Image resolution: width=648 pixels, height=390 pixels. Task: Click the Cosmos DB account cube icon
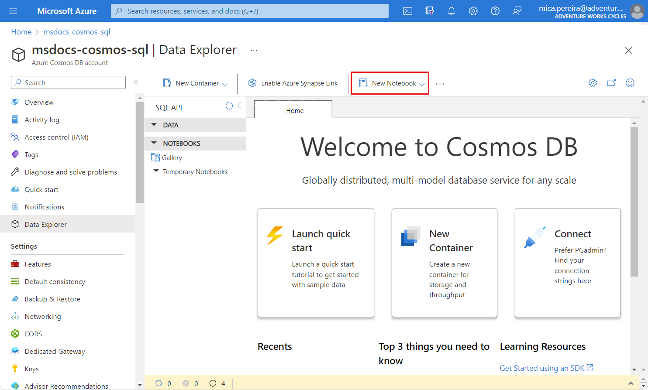pyautogui.click(x=18, y=55)
